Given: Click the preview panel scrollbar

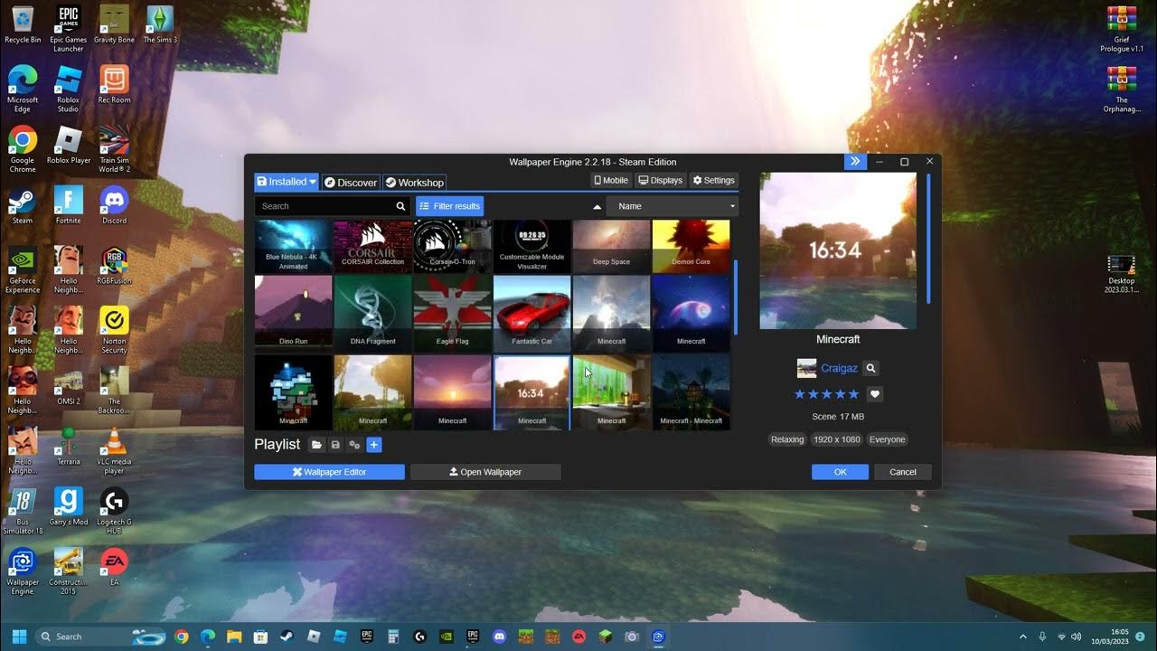Looking at the screenshot, I should (928, 239).
